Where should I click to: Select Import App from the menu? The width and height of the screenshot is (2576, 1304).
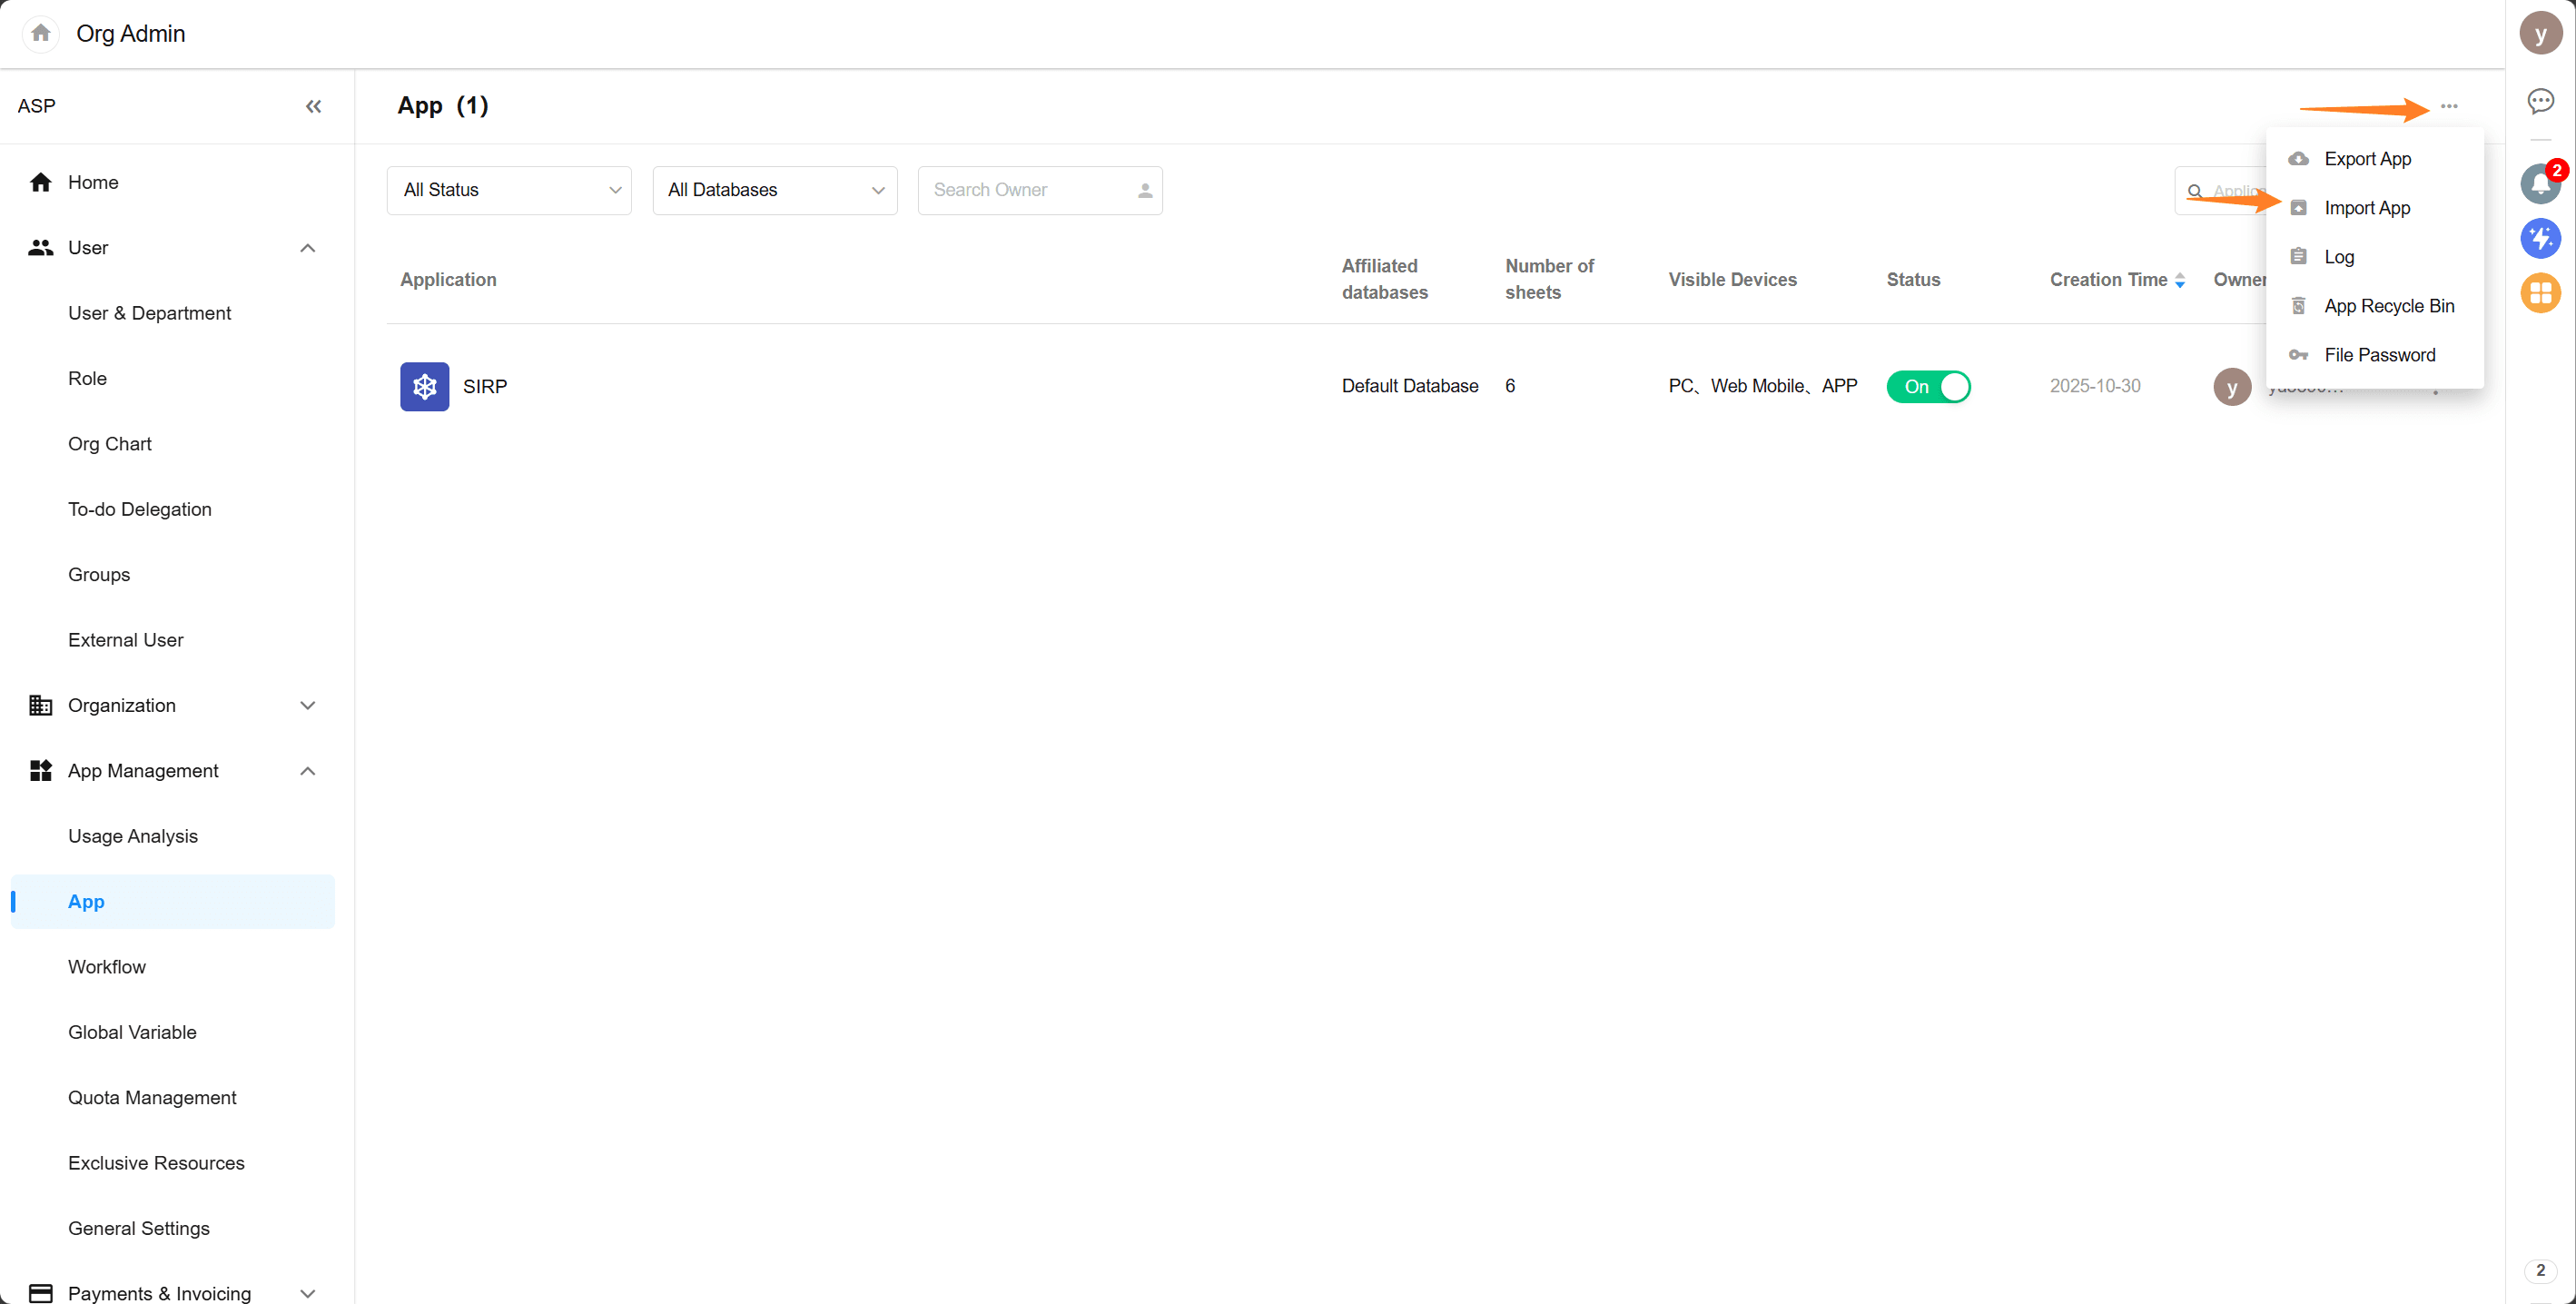click(x=2366, y=208)
